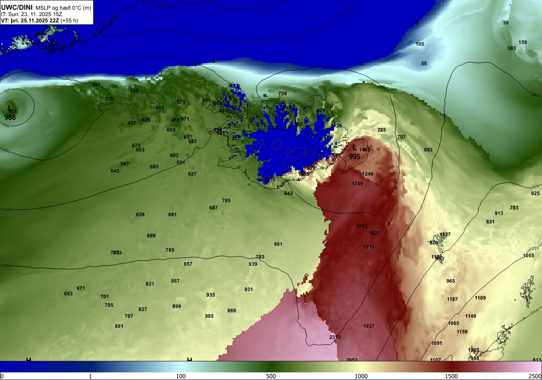Click the 653 height value
The width and height of the screenshot is (542, 380).
click(68, 294)
